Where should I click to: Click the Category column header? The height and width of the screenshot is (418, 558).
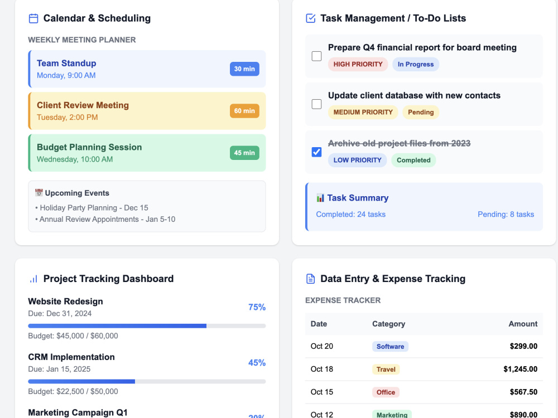tap(388, 324)
